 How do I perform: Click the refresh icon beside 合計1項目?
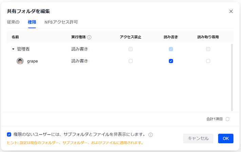click(227, 119)
